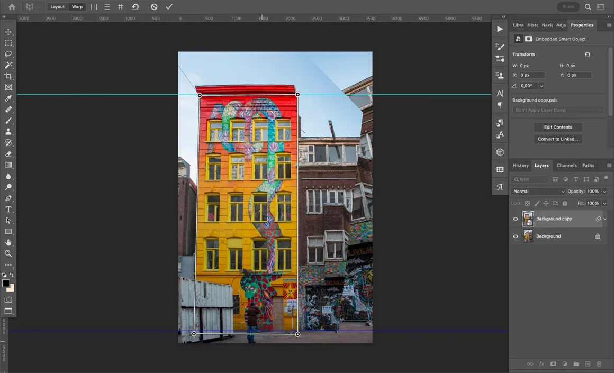Select the Frame tool
The height and width of the screenshot is (373, 614).
[x=8, y=87]
